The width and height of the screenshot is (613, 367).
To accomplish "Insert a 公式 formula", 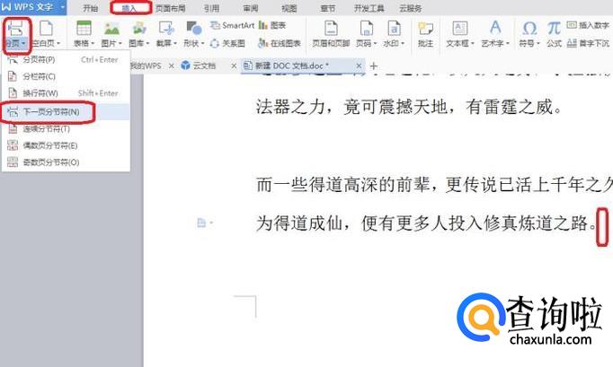I will pyautogui.click(x=554, y=34).
